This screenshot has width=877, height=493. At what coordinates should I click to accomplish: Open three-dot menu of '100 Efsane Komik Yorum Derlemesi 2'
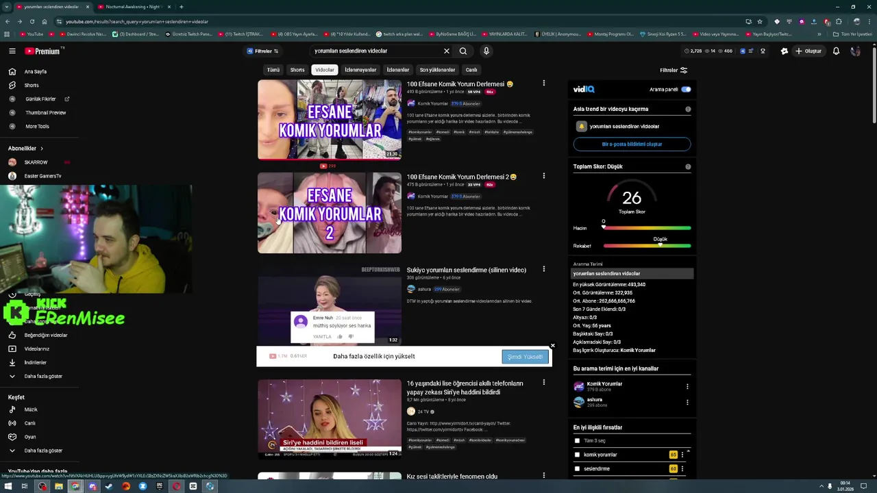pyautogui.click(x=544, y=176)
